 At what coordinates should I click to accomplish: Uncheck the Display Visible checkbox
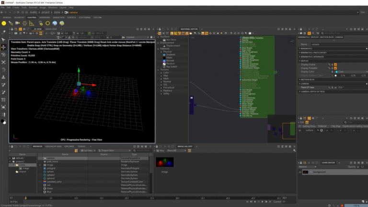click(x=335, y=65)
